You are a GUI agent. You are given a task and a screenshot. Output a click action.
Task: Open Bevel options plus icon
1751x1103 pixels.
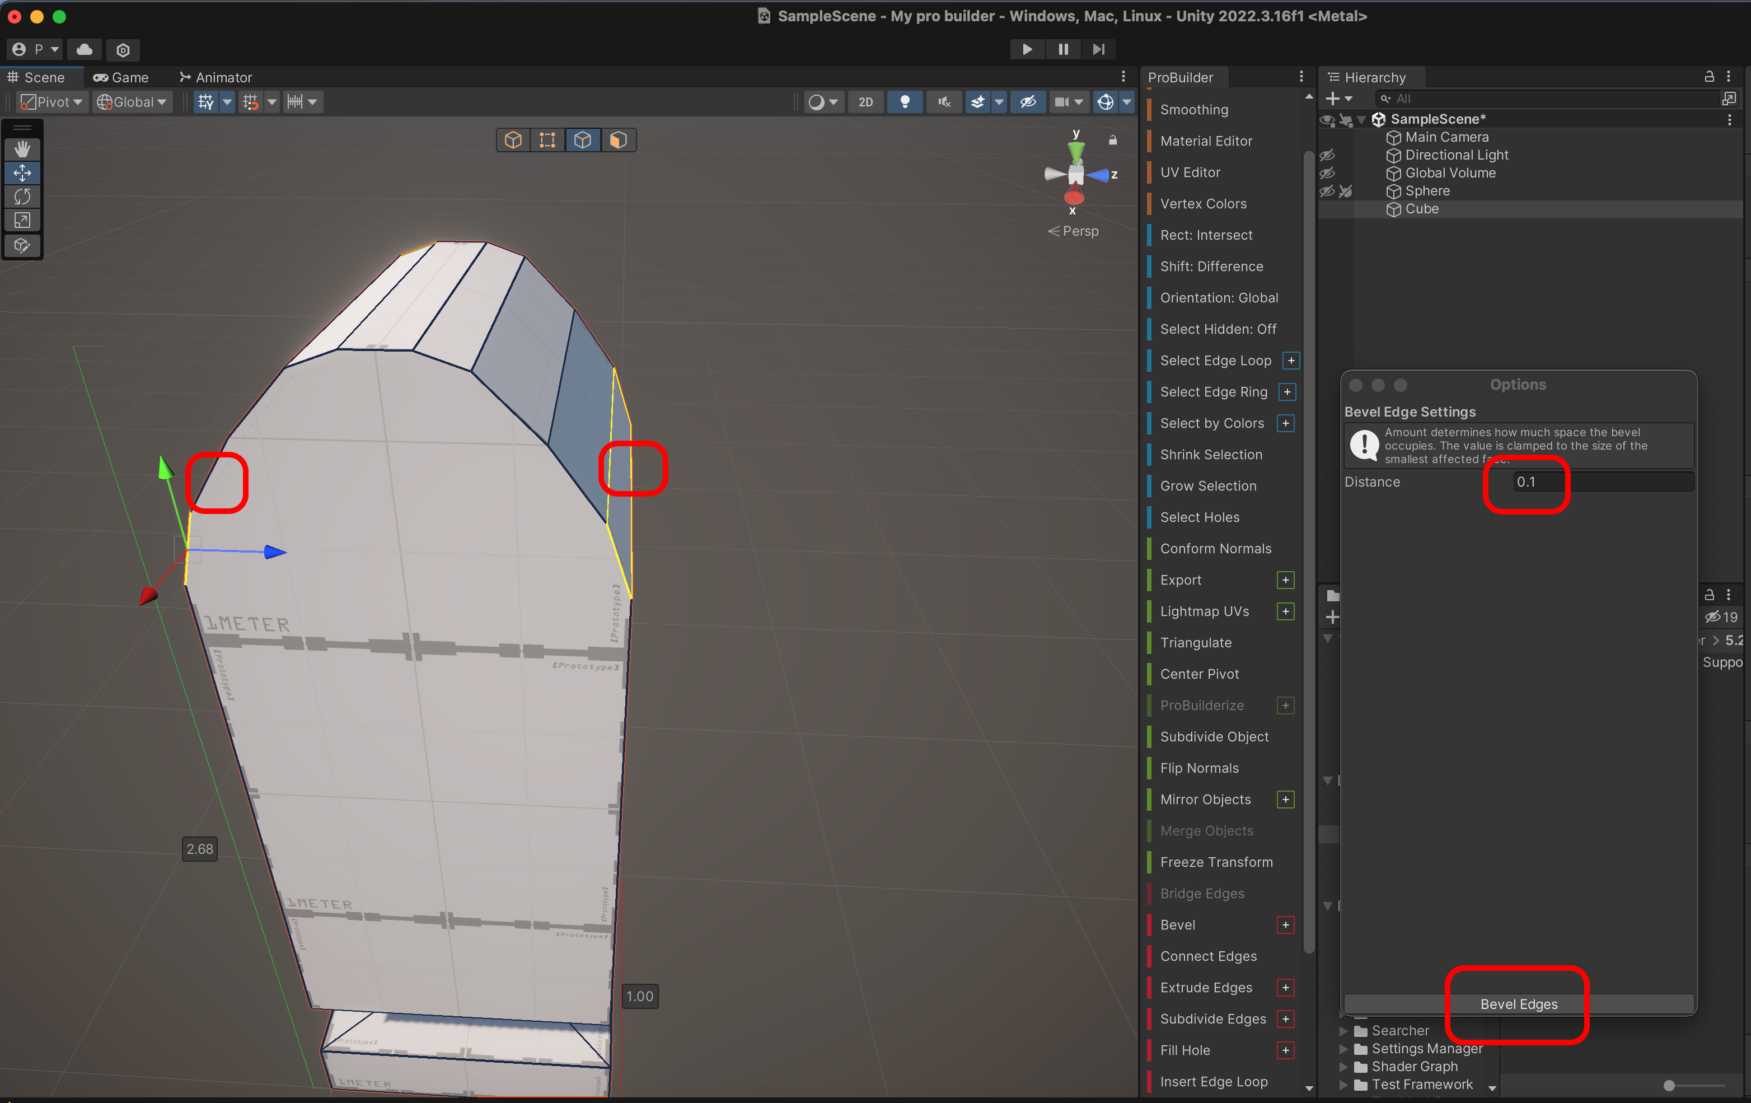(1285, 924)
